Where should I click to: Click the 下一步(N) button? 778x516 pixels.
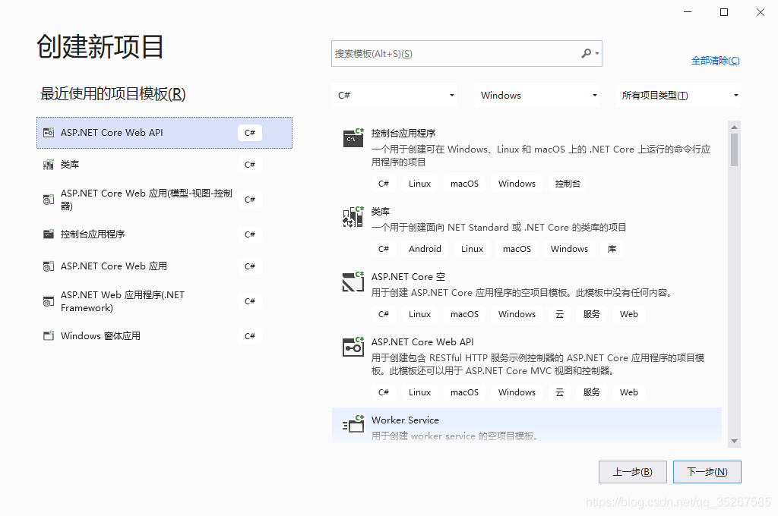pyautogui.click(x=707, y=471)
